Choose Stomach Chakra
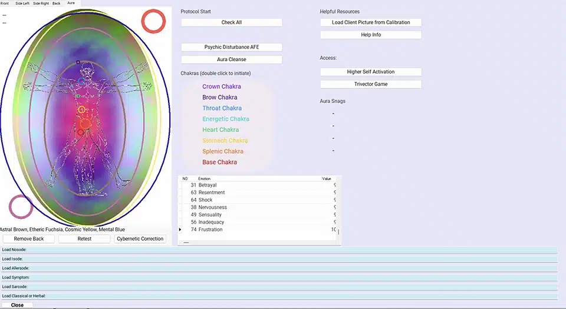The image size is (566, 309). tap(225, 141)
